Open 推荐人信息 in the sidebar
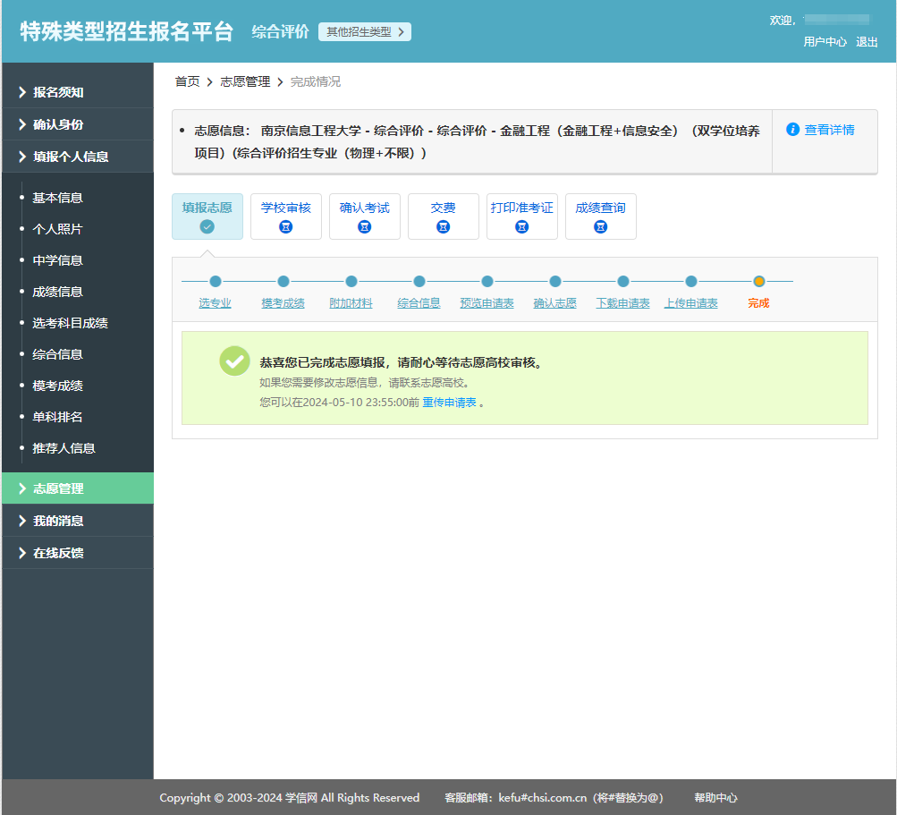897x815 pixels. 64,448
